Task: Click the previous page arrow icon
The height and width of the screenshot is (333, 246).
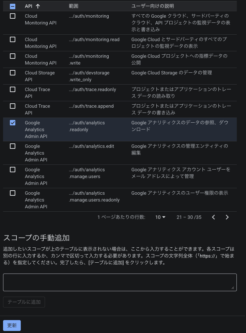Action: 213,217
